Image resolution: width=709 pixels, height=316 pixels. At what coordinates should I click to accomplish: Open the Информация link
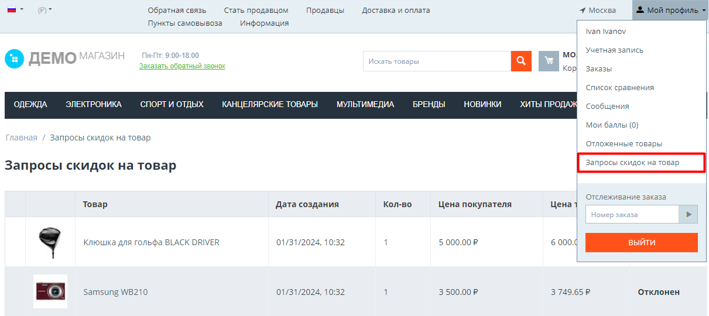[x=264, y=23]
